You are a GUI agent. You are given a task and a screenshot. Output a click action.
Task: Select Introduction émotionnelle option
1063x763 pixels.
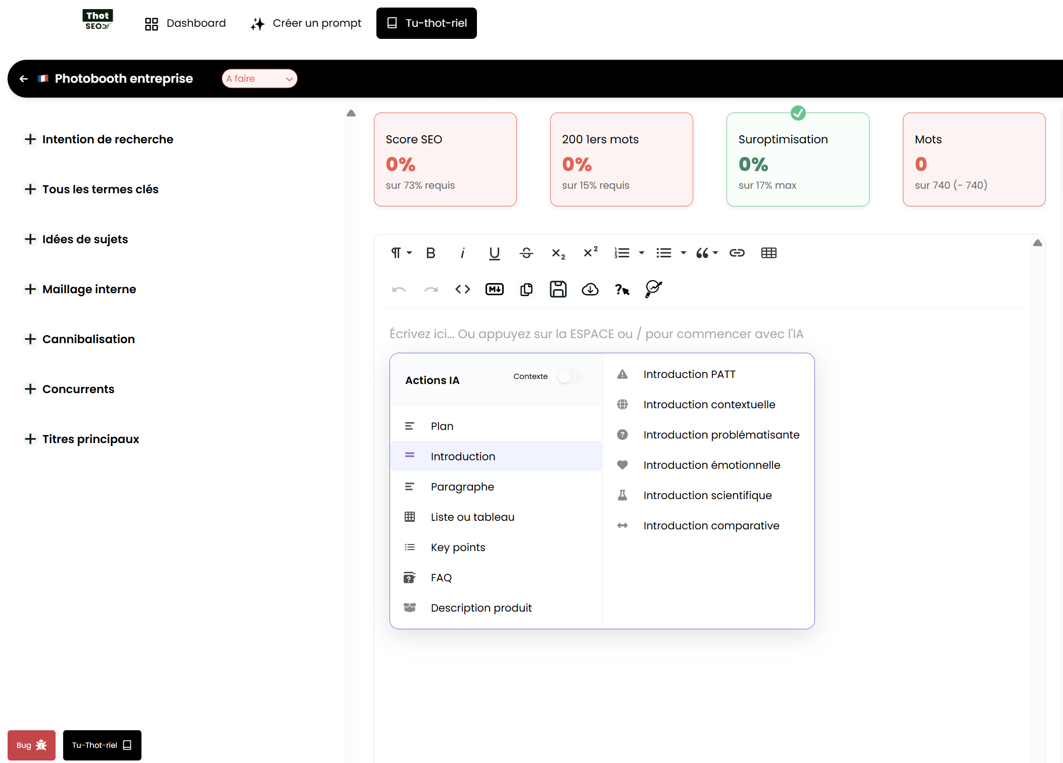[711, 465]
